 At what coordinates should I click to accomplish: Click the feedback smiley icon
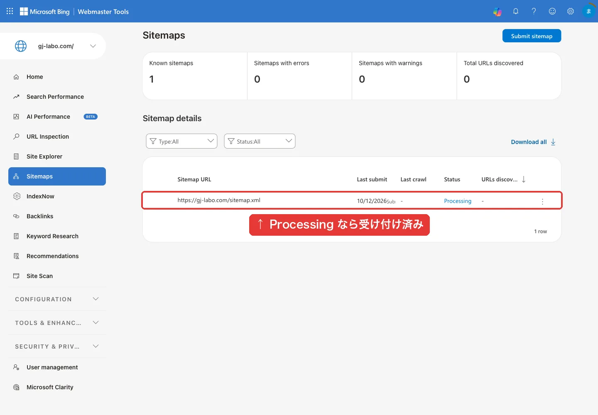pyautogui.click(x=552, y=11)
